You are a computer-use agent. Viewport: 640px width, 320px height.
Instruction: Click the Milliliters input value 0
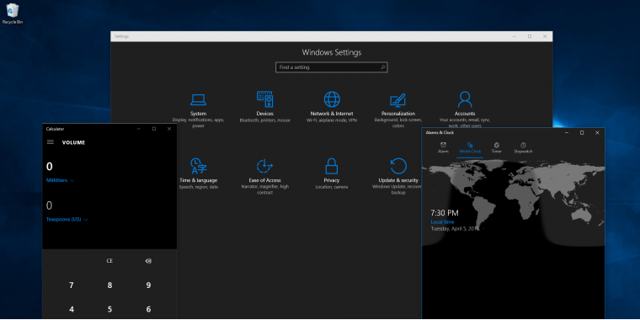coord(50,167)
